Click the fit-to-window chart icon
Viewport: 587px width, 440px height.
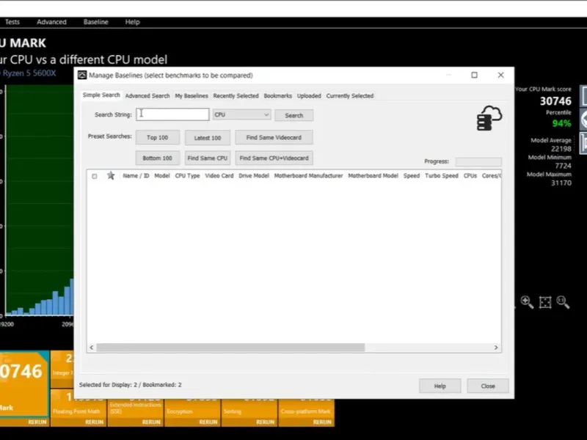[545, 302]
